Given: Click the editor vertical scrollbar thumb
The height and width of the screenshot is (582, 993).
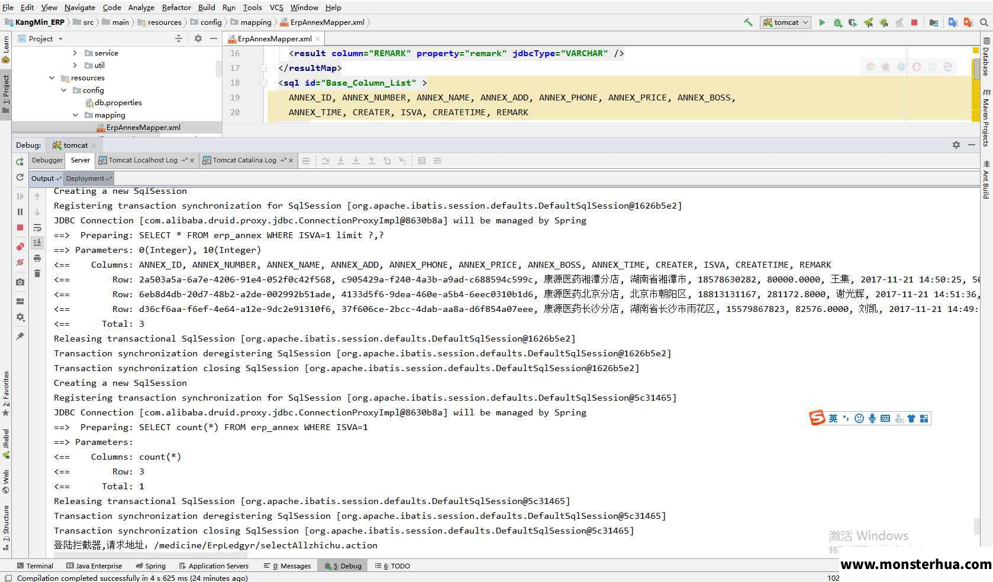Looking at the screenshot, I should pos(976,69).
